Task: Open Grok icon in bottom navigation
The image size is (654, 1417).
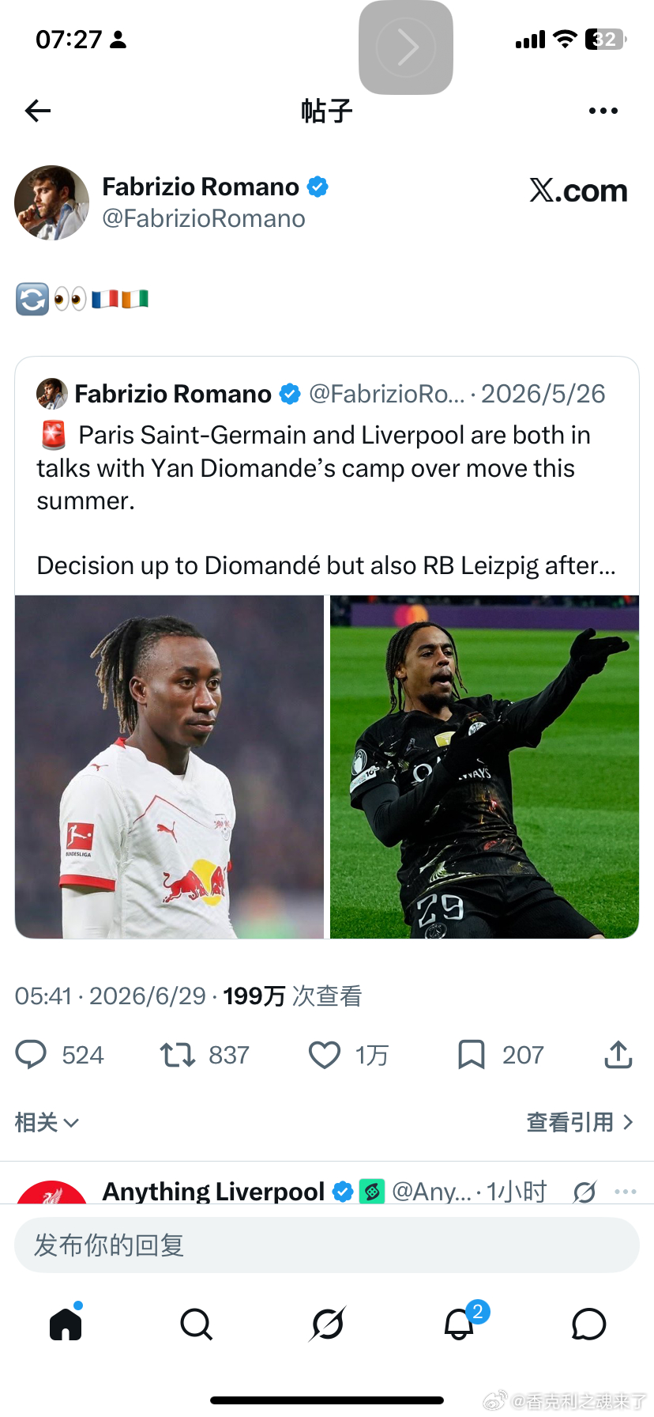Action: point(327,1324)
